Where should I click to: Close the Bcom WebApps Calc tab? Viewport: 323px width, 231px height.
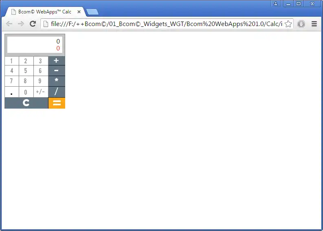click(79, 12)
